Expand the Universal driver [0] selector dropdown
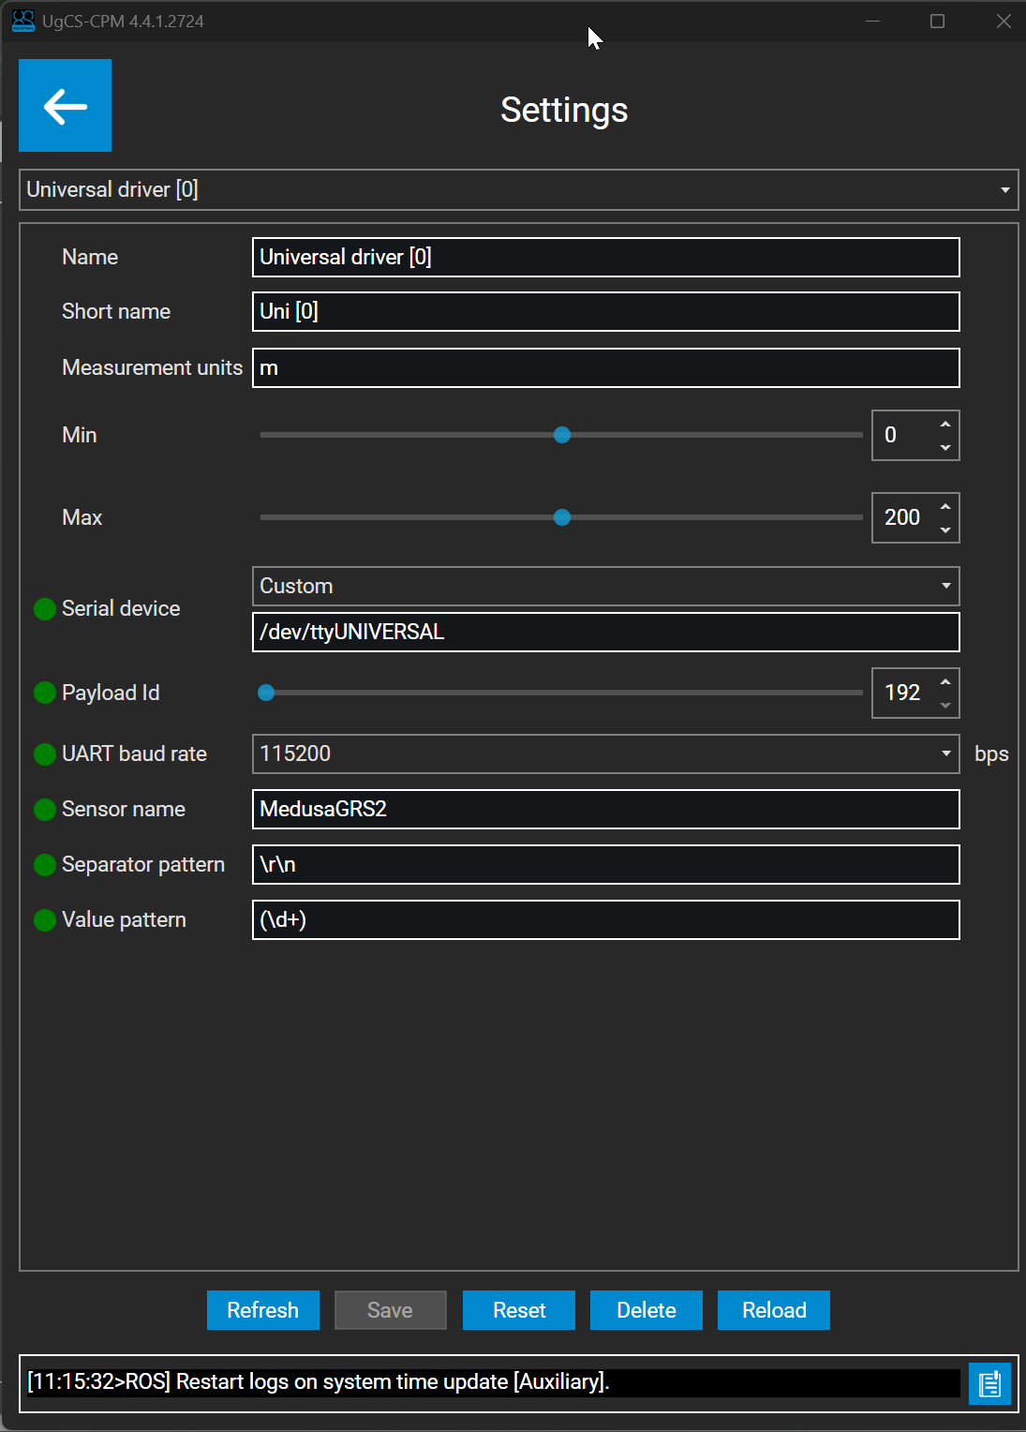 1004,190
